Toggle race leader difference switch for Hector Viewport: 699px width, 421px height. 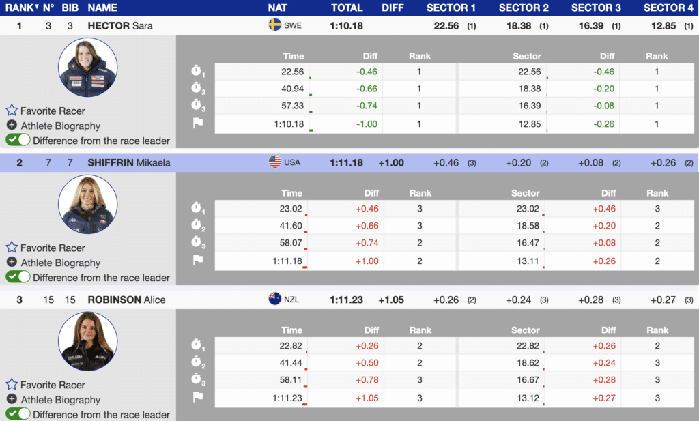pos(18,140)
